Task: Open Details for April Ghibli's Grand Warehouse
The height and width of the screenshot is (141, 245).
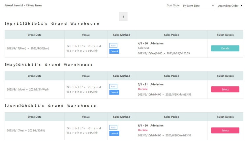Action: (x=225, y=48)
